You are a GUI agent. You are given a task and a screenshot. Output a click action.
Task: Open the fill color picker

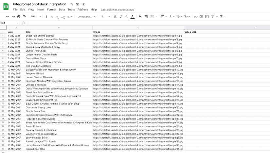(x=140, y=17)
